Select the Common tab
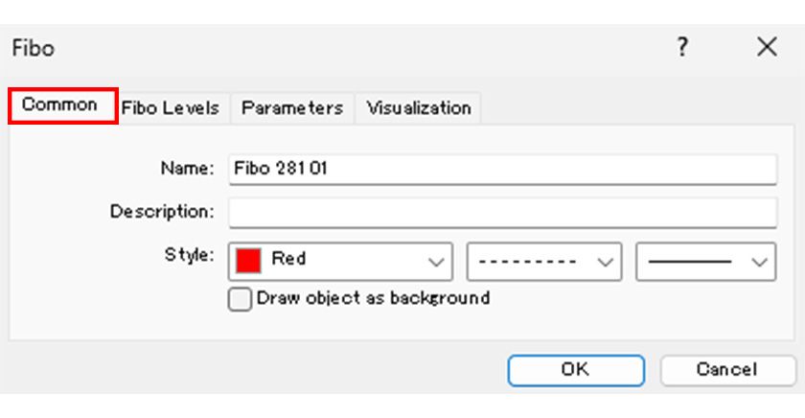The height and width of the screenshot is (418, 805). [x=60, y=105]
